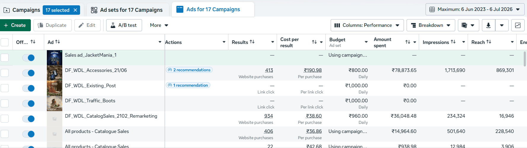Open the Columns: Performance dropdown

[367, 25]
